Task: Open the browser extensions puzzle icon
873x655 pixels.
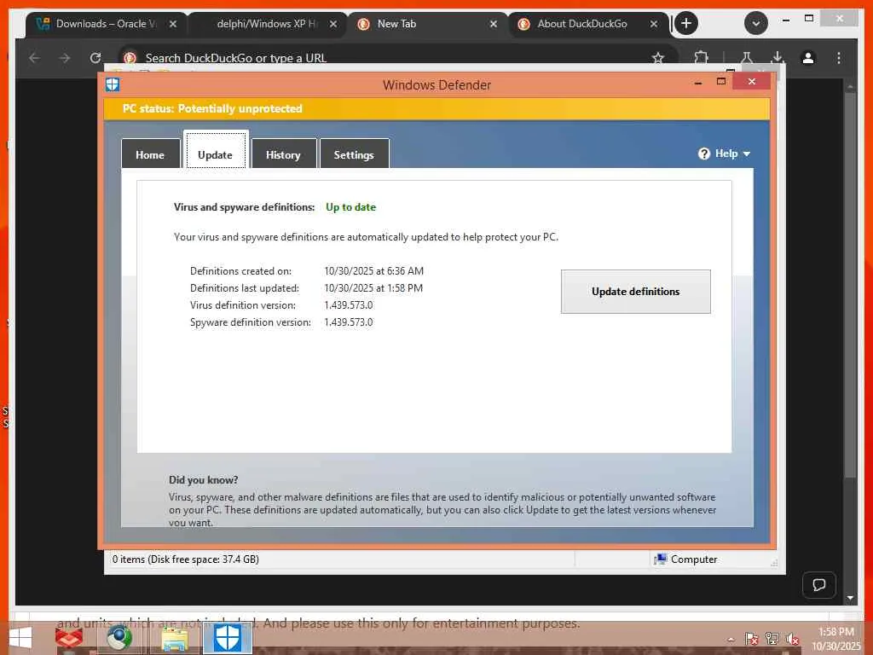Action: tap(702, 58)
